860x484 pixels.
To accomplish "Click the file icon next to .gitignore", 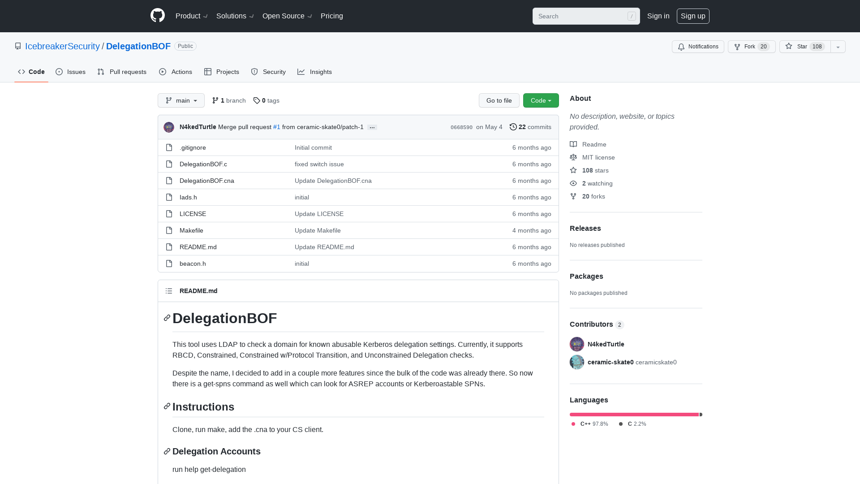I will point(169,147).
